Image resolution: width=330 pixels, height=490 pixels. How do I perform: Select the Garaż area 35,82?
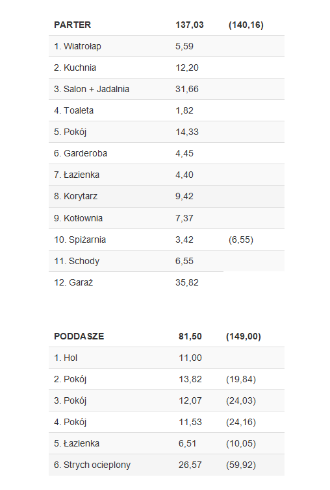[186, 282]
